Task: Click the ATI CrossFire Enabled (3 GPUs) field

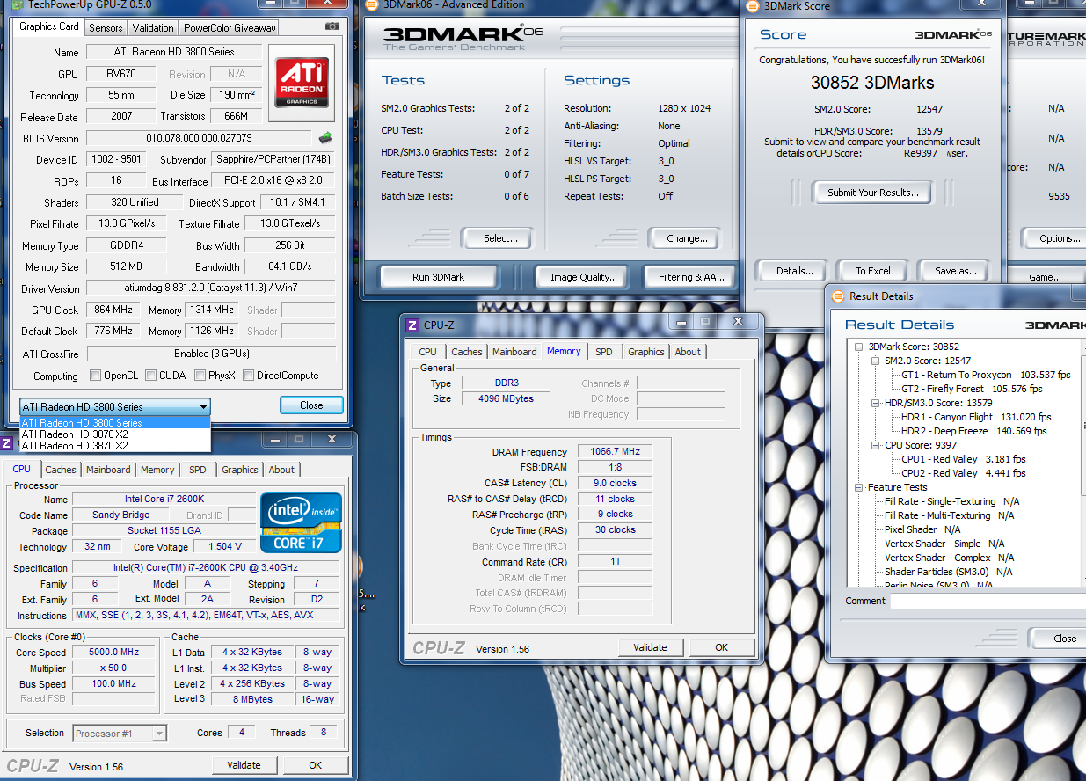Action: [x=211, y=354]
